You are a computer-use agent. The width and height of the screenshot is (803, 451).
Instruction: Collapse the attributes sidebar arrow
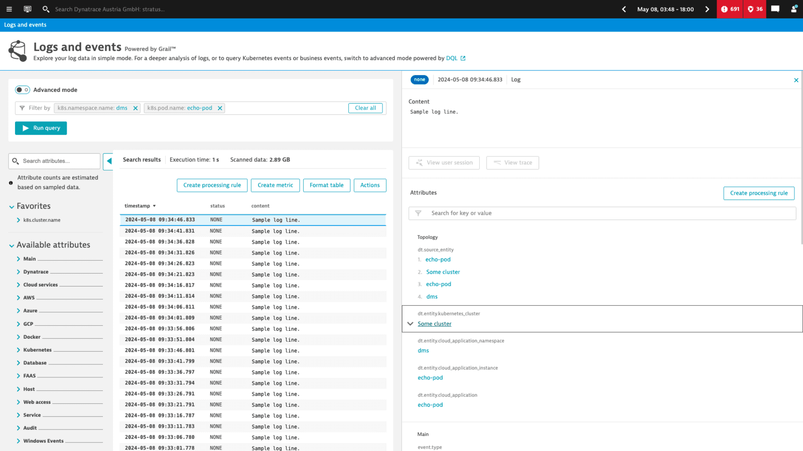109,161
